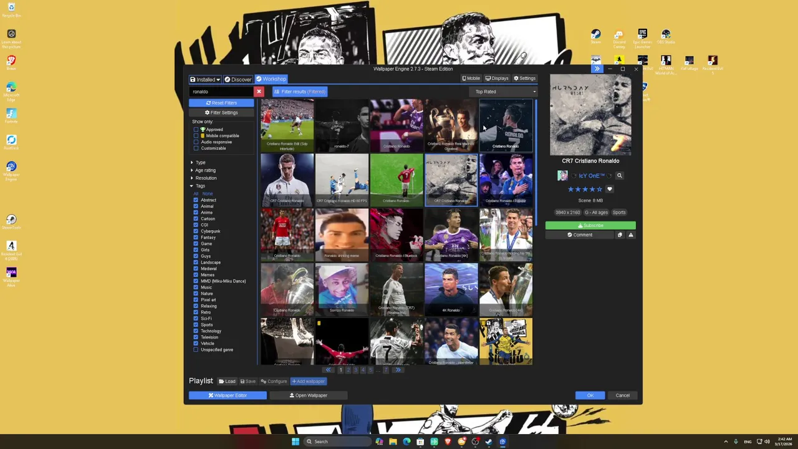Enable the Customizable checkbox
This screenshot has width=798, height=449.
[x=196, y=148]
